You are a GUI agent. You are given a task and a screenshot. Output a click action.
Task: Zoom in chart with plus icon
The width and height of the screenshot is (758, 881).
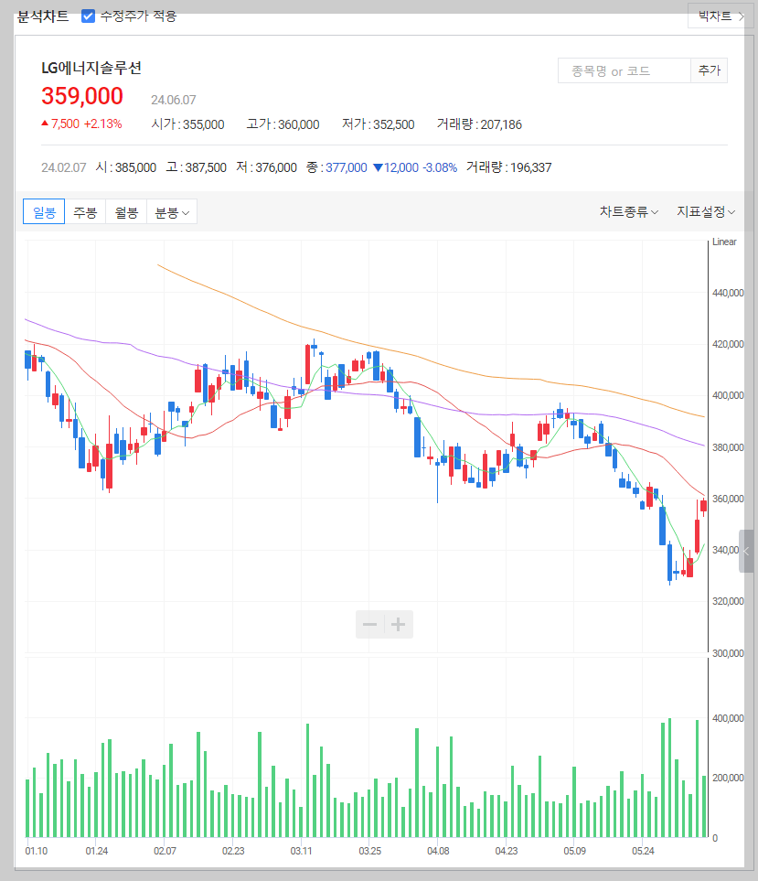[398, 624]
